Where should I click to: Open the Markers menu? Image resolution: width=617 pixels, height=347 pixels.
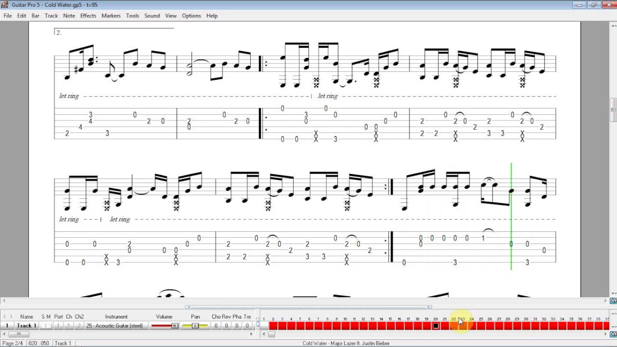click(111, 15)
